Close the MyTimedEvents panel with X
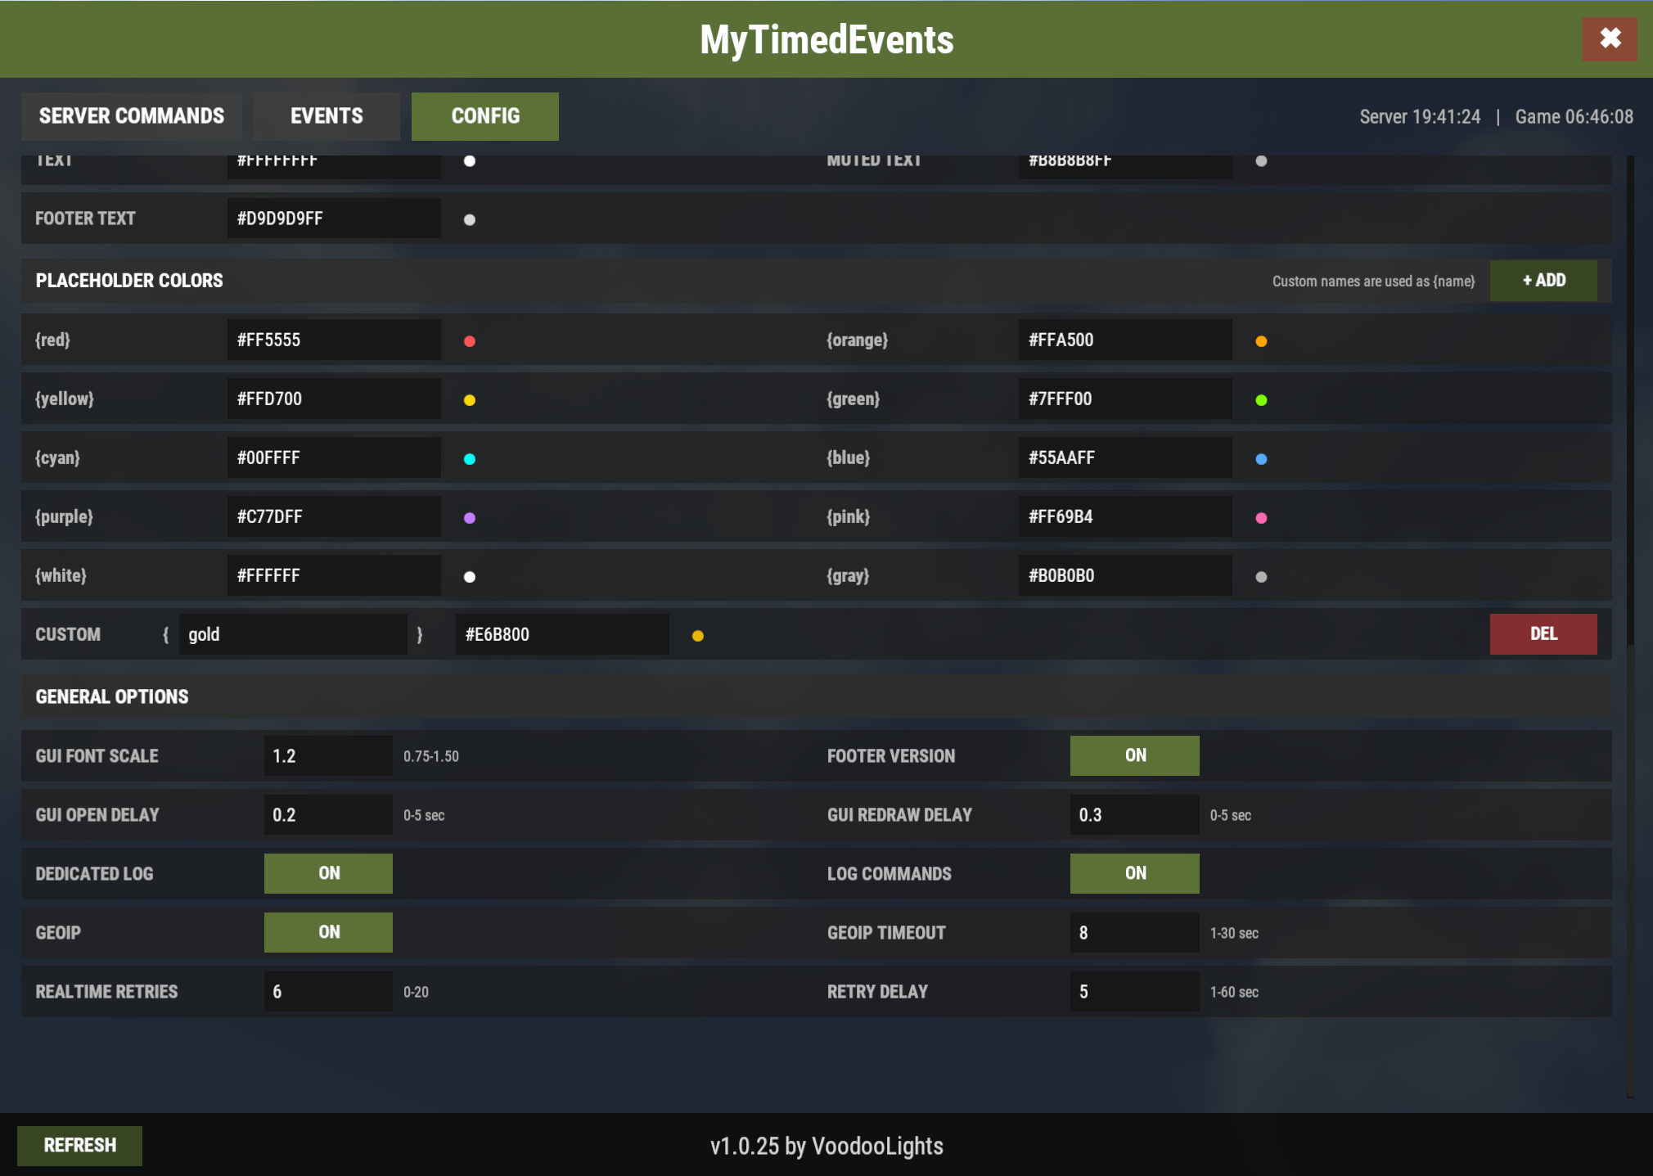This screenshot has width=1653, height=1176. 1610,38
